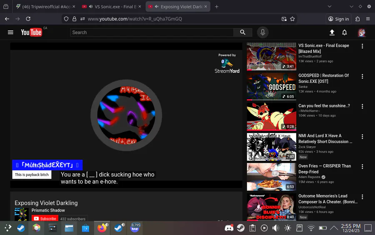Open the media player tray icon

click(264, 228)
